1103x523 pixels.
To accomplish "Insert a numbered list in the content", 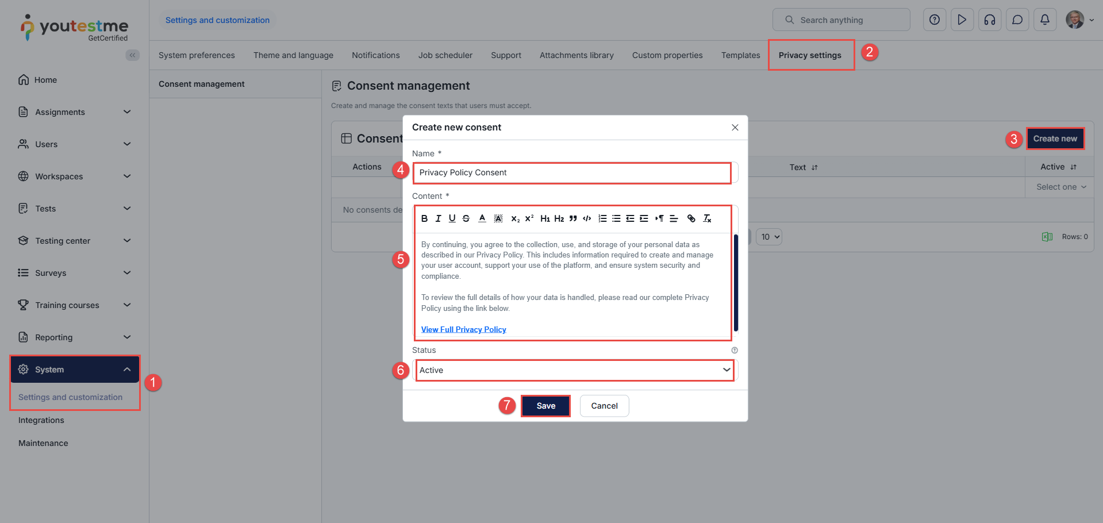I will 602,218.
